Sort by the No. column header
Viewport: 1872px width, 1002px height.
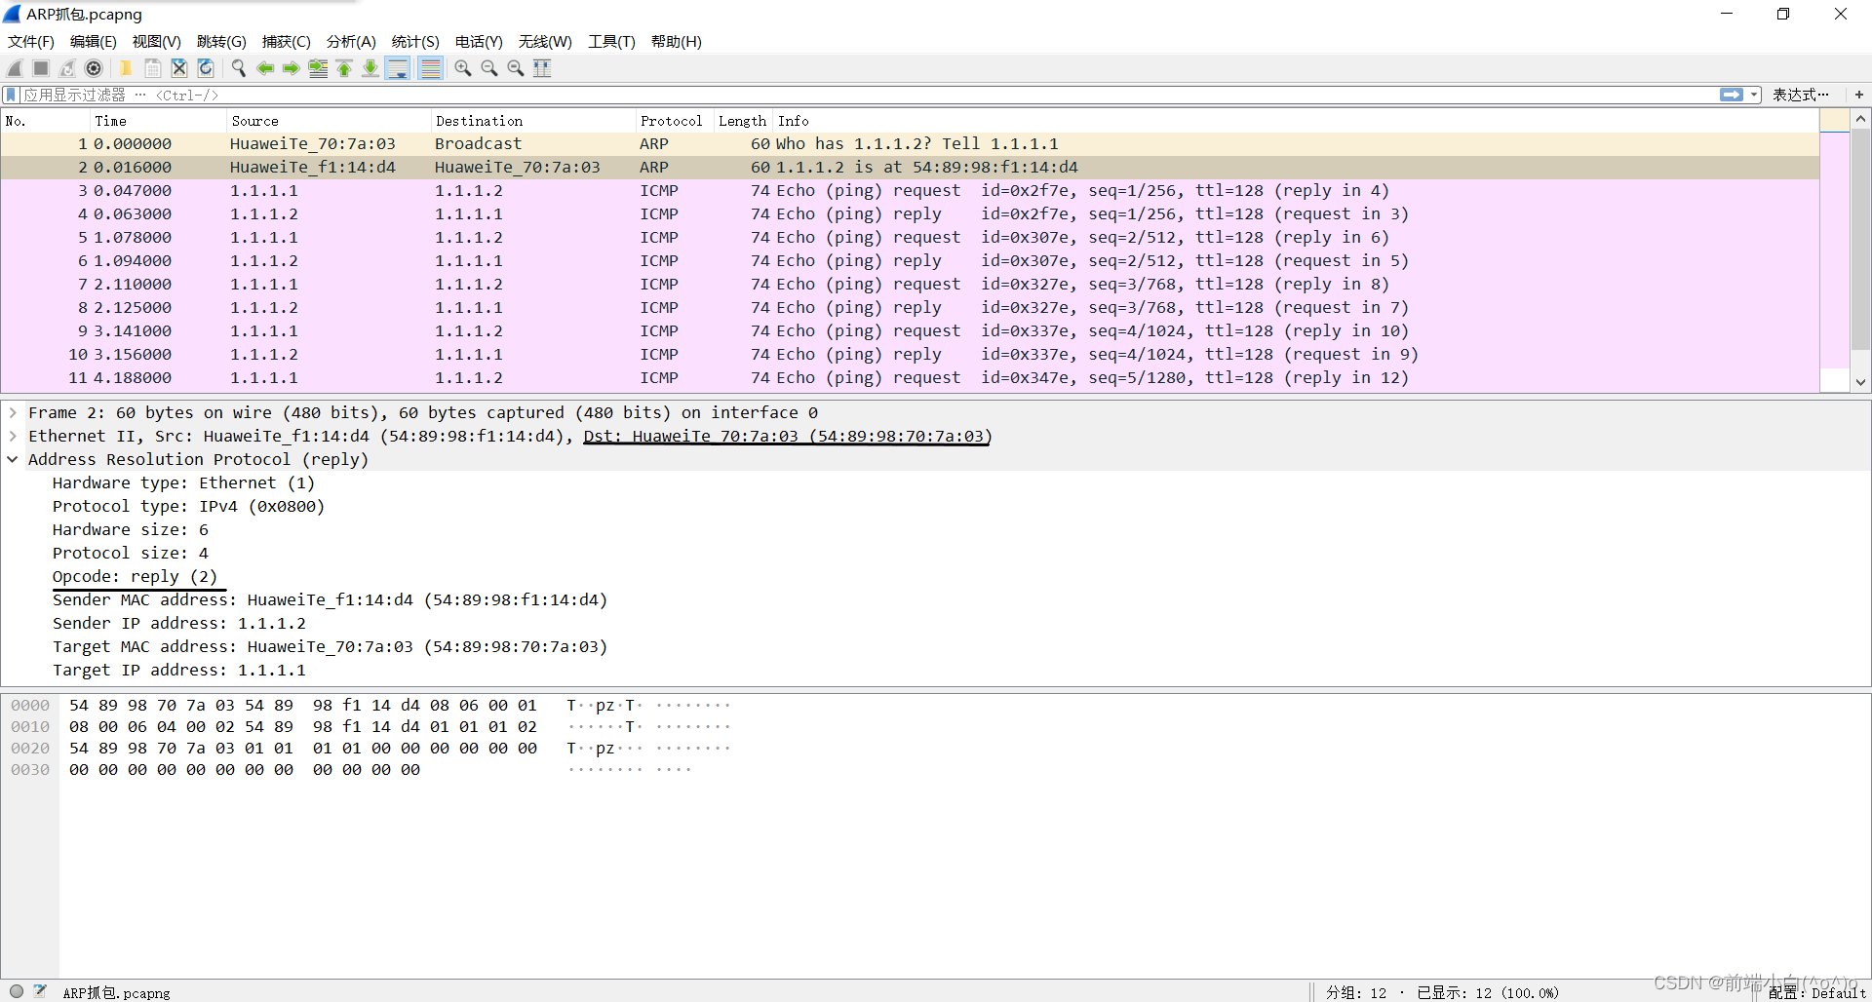coord(45,121)
